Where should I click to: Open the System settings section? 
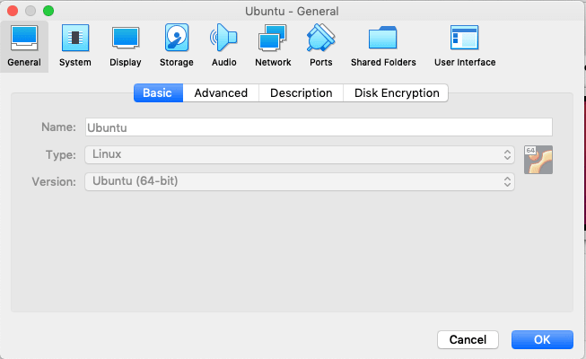click(75, 46)
